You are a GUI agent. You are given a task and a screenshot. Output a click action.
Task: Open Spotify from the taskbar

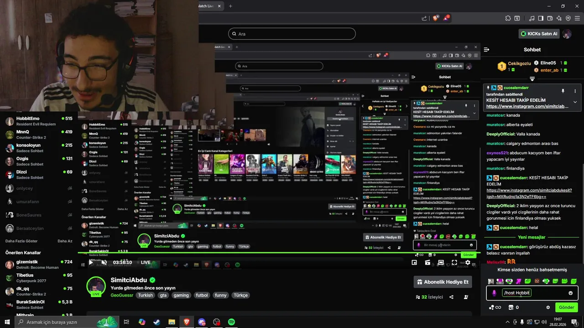[231, 322]
